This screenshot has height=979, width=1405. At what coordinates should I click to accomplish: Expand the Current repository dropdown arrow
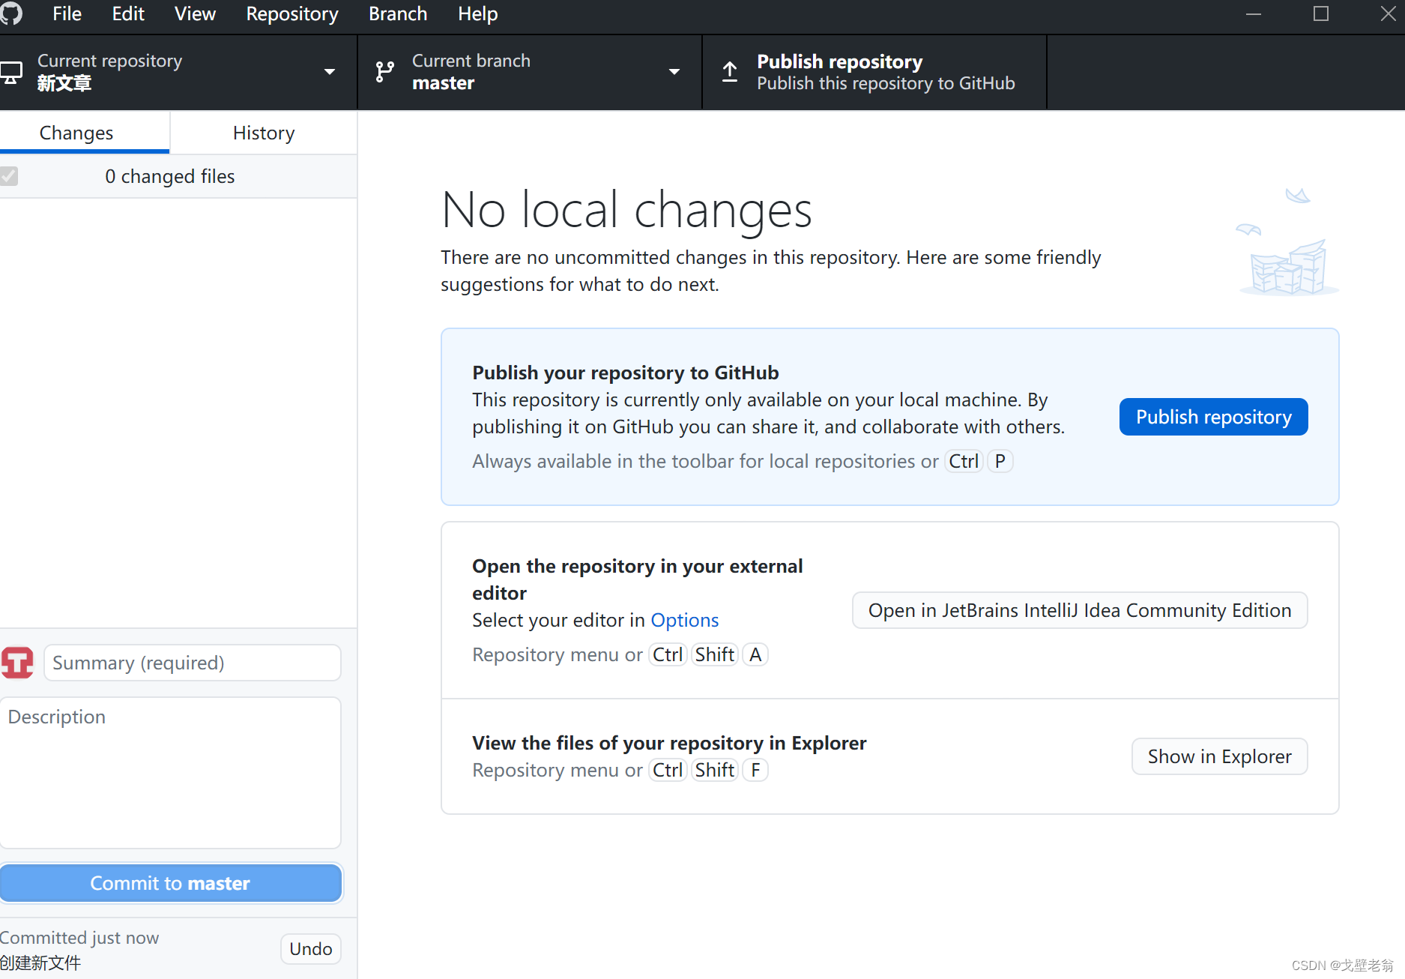pyautogui.click(x=330, y=72)
